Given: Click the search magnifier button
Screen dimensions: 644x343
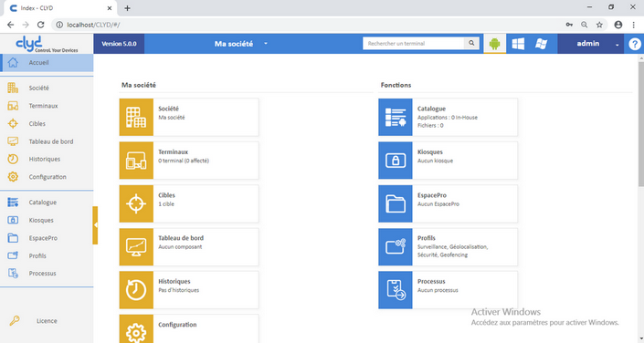Looking at the screenshot, I should [471, 43].
